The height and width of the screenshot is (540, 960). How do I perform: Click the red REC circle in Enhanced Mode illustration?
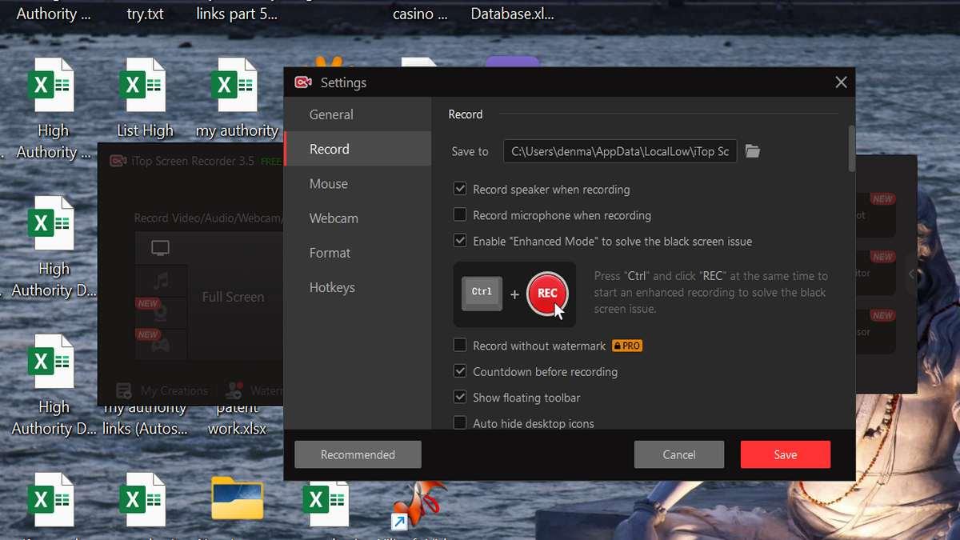[547, 294]
